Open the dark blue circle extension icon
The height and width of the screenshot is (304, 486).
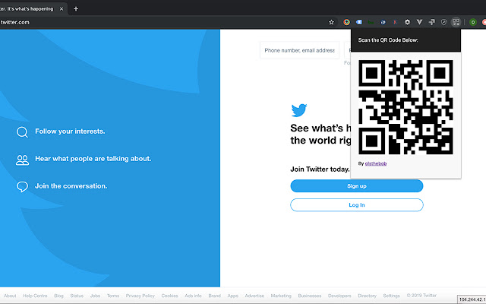(383, 22)
